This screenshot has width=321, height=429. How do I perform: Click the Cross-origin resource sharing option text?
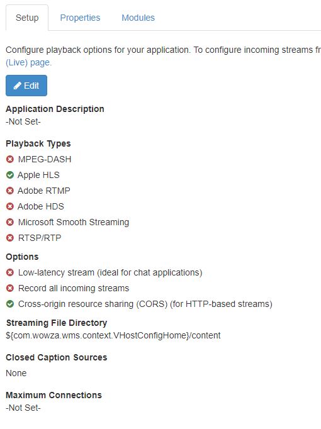click(x=145, y=304)
